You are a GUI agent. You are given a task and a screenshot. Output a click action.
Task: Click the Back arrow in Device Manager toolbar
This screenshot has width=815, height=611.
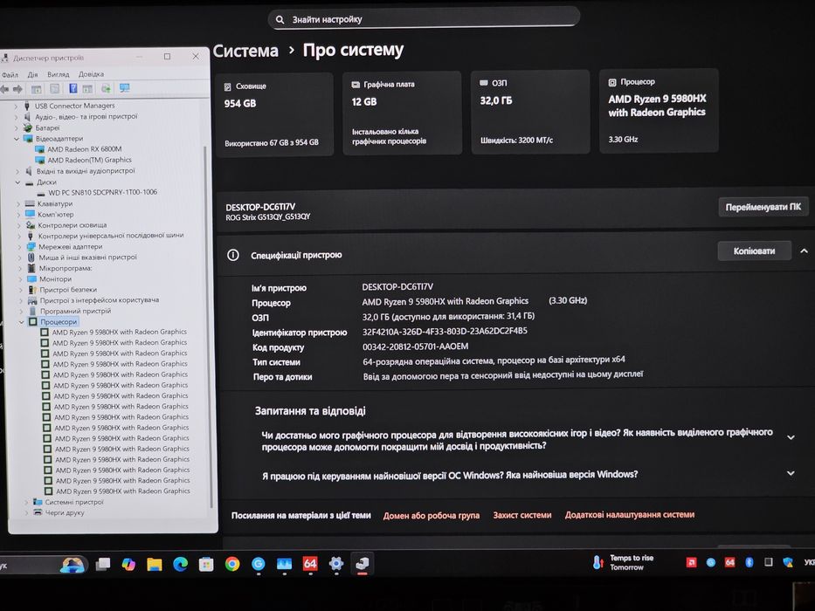pos(4,89)
